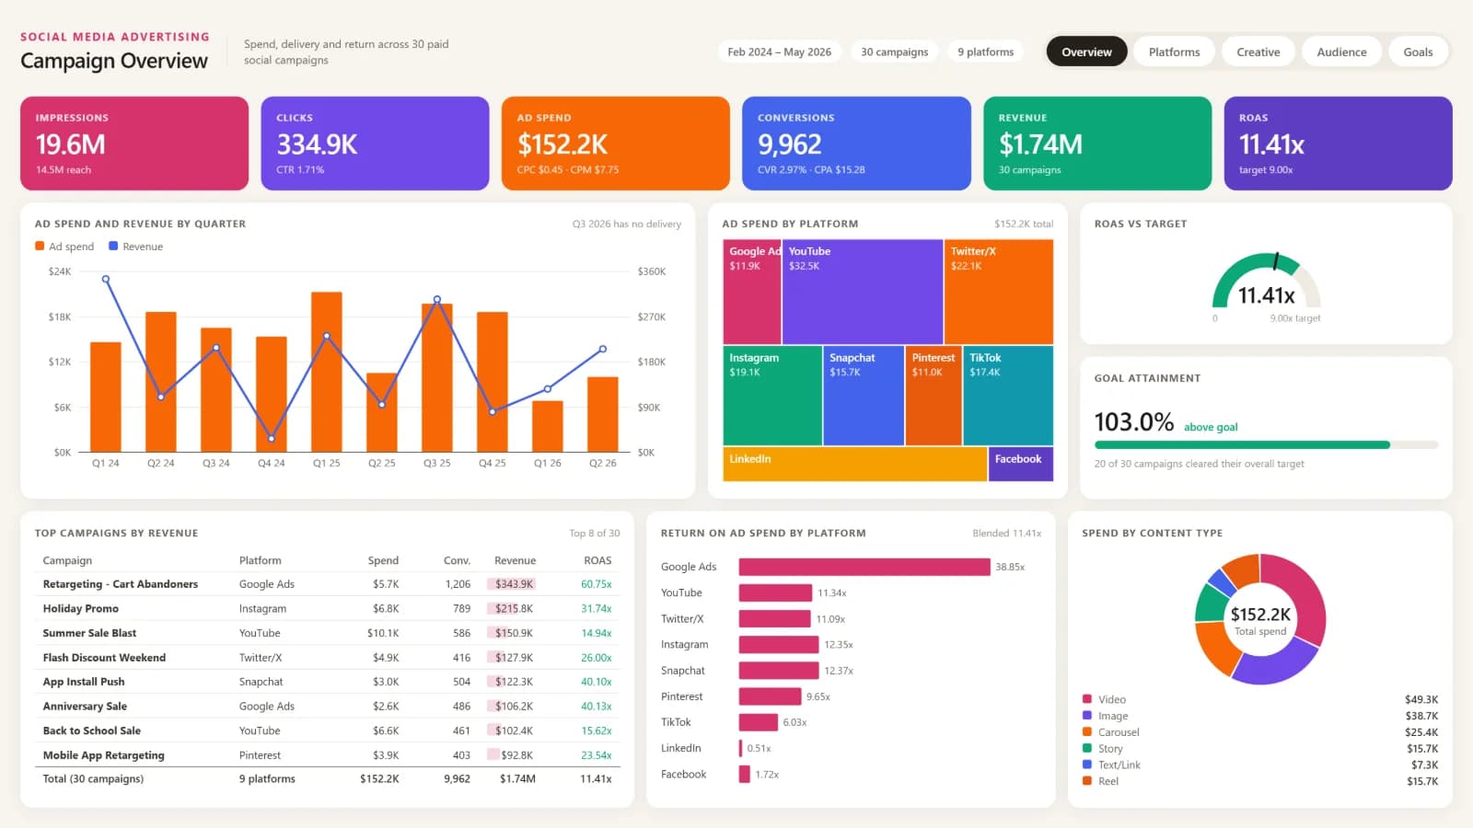Select Flash Discount Weekend campaign
1473x828 pixels.
click(327, 658)
